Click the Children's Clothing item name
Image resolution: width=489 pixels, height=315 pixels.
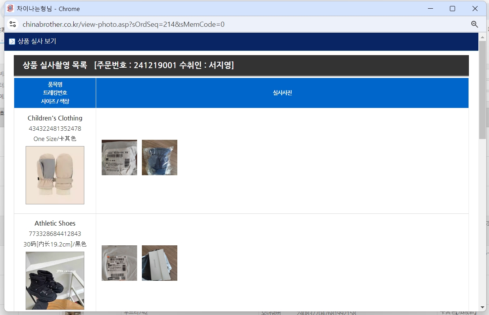tap(55, 118)
